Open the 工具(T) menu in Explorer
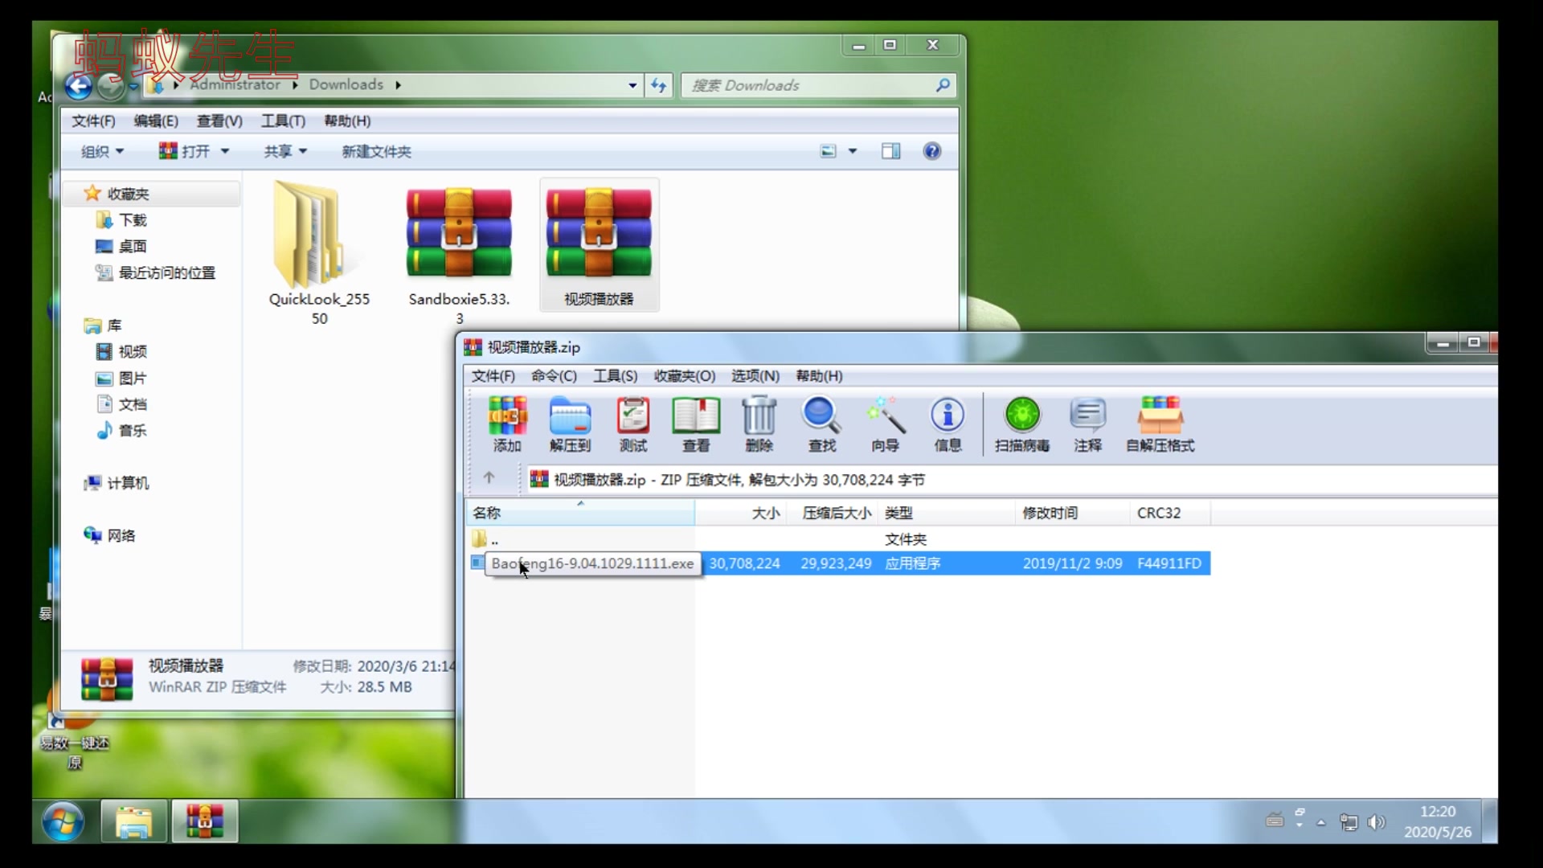This screenshot has height=868, width=1543. pyautogui.click(x=283, y=121)
